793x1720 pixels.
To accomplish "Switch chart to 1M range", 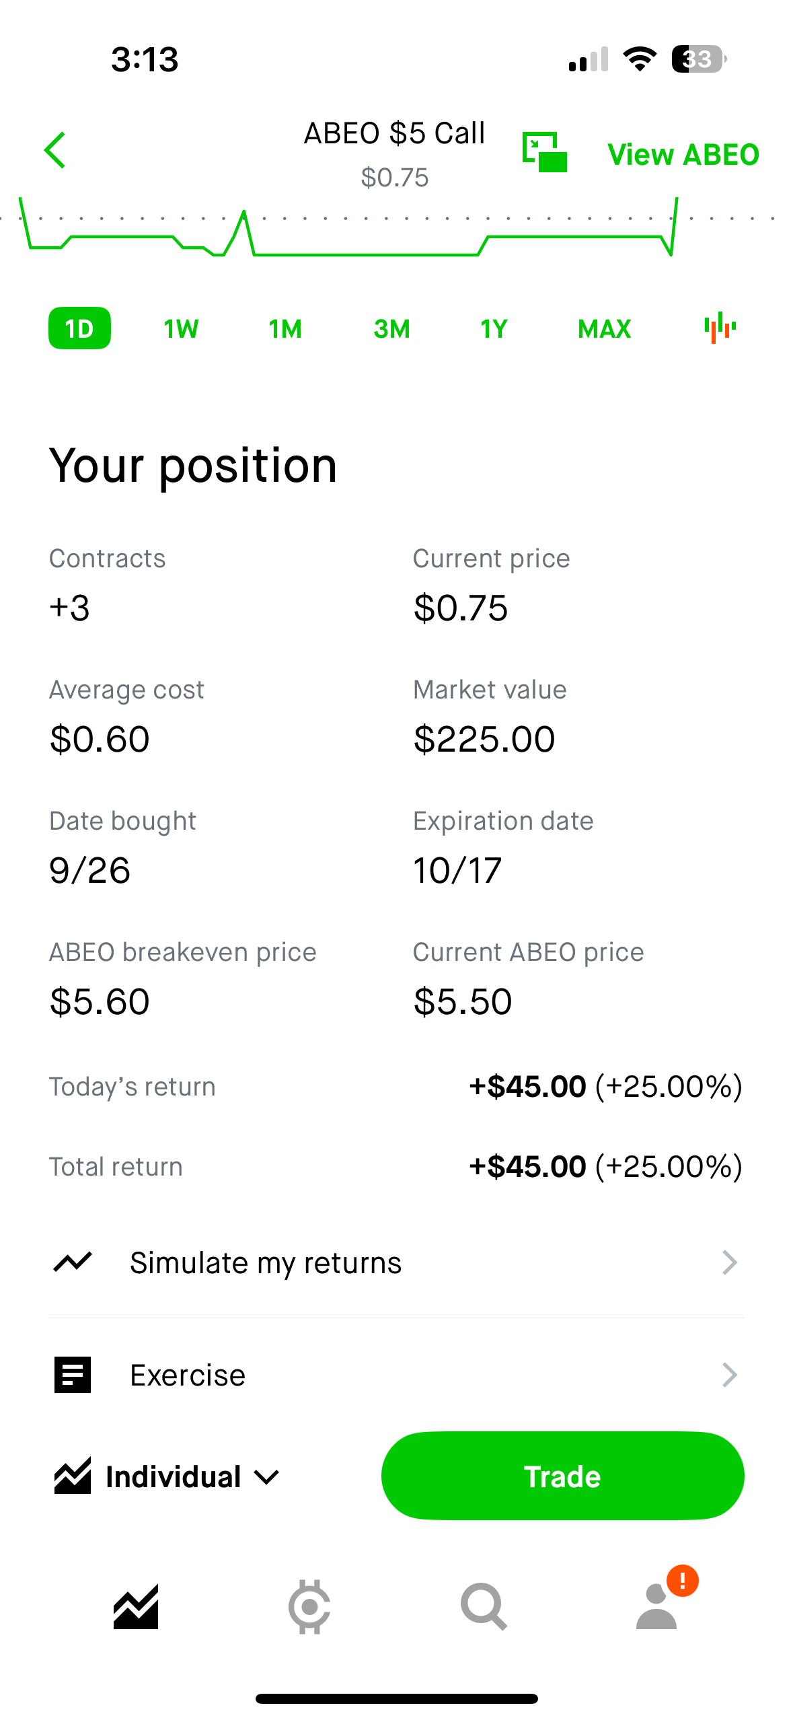I will (285, 328).
